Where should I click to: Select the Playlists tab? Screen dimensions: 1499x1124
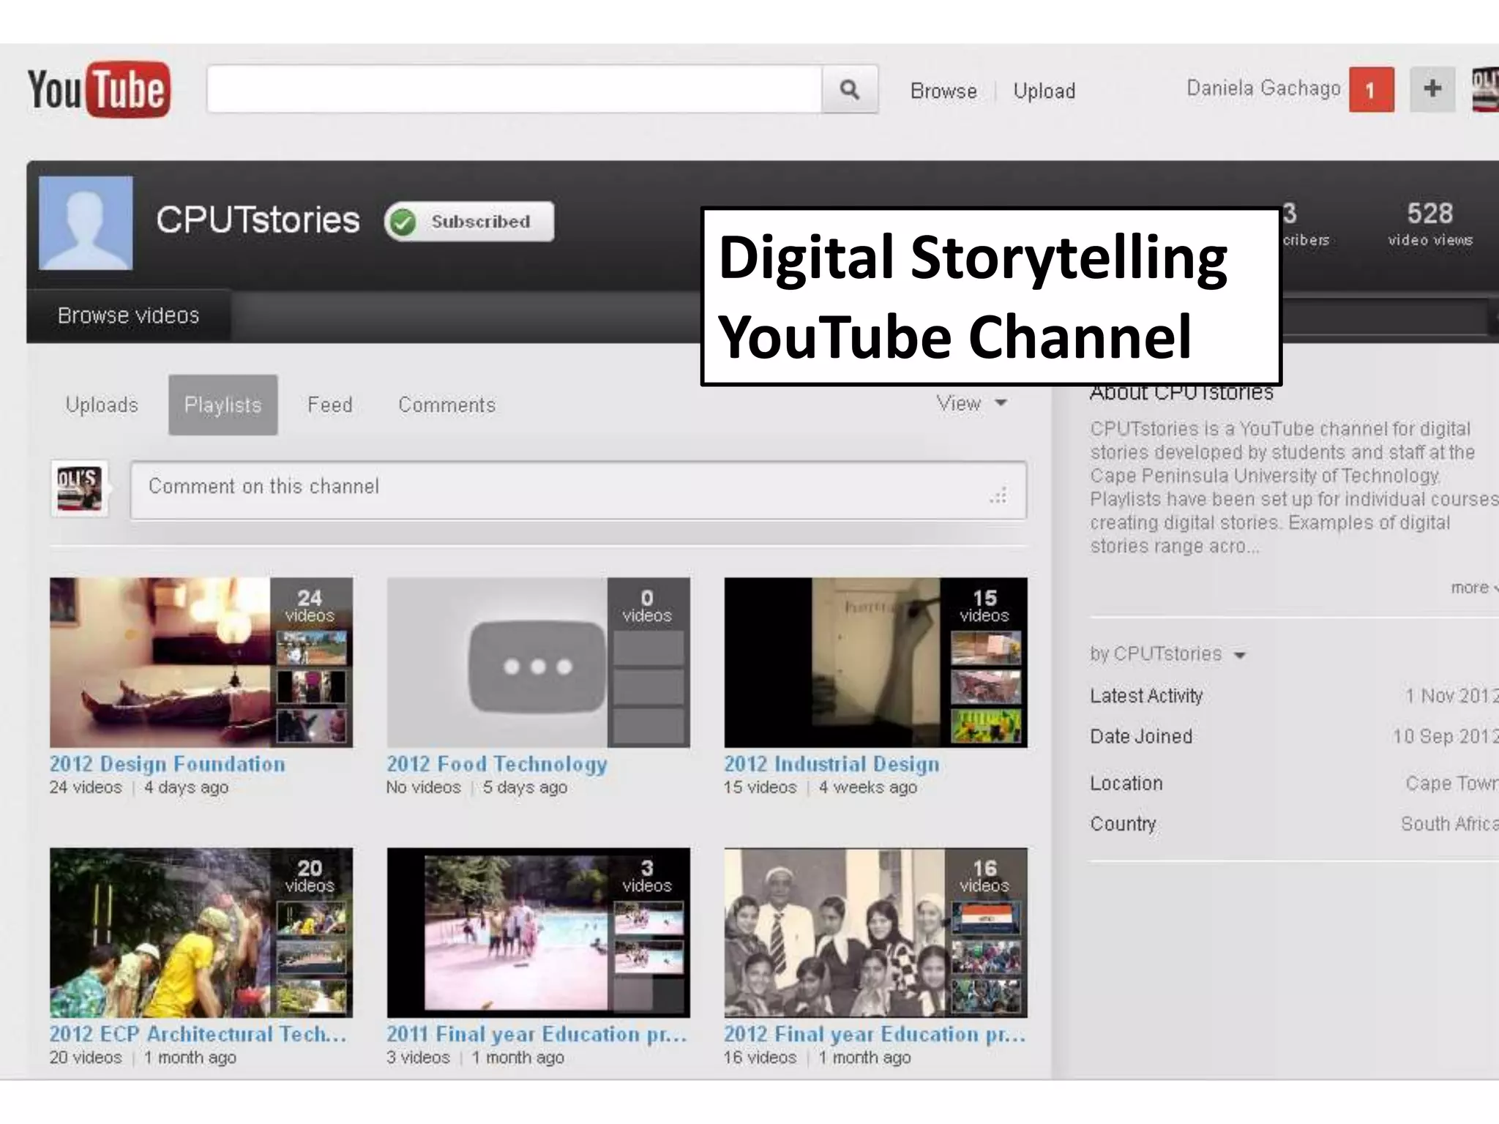coord(223,405)
